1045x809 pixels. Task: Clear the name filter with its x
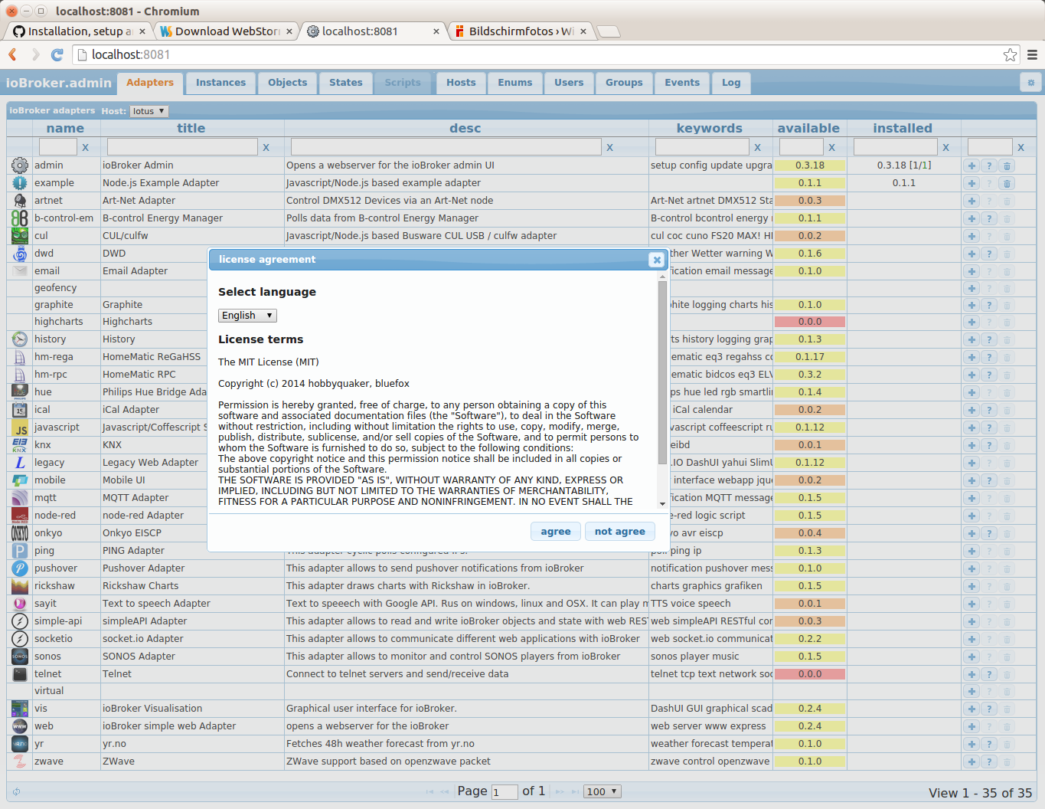coord(85,147)
